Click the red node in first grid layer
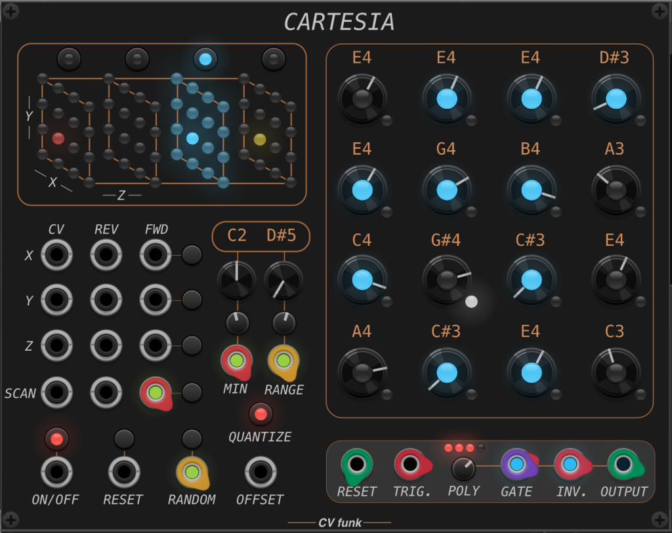Screen dimensions: 672x533 [58, 138]
